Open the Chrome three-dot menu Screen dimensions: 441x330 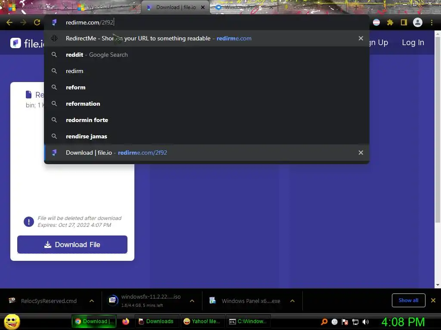[432, 22]
